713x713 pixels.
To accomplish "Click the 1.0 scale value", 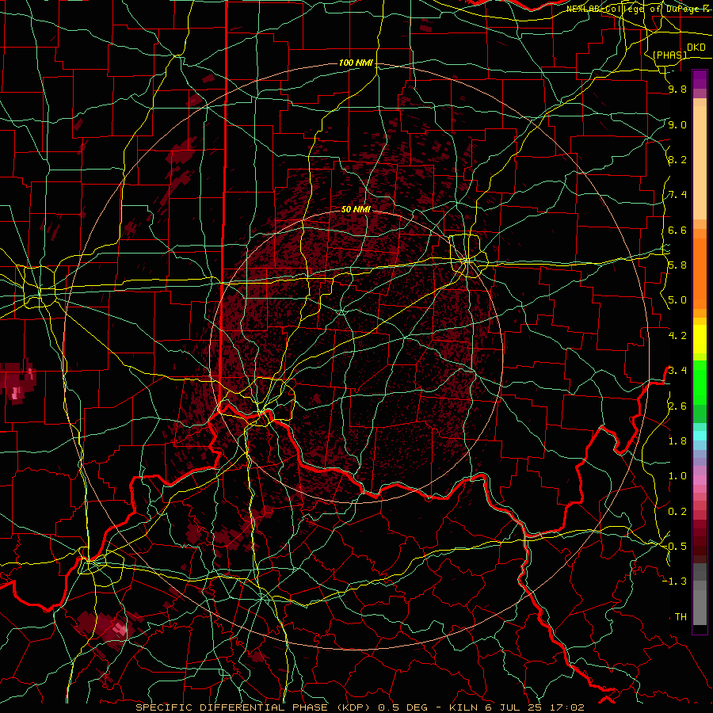I will pos(677,476).
